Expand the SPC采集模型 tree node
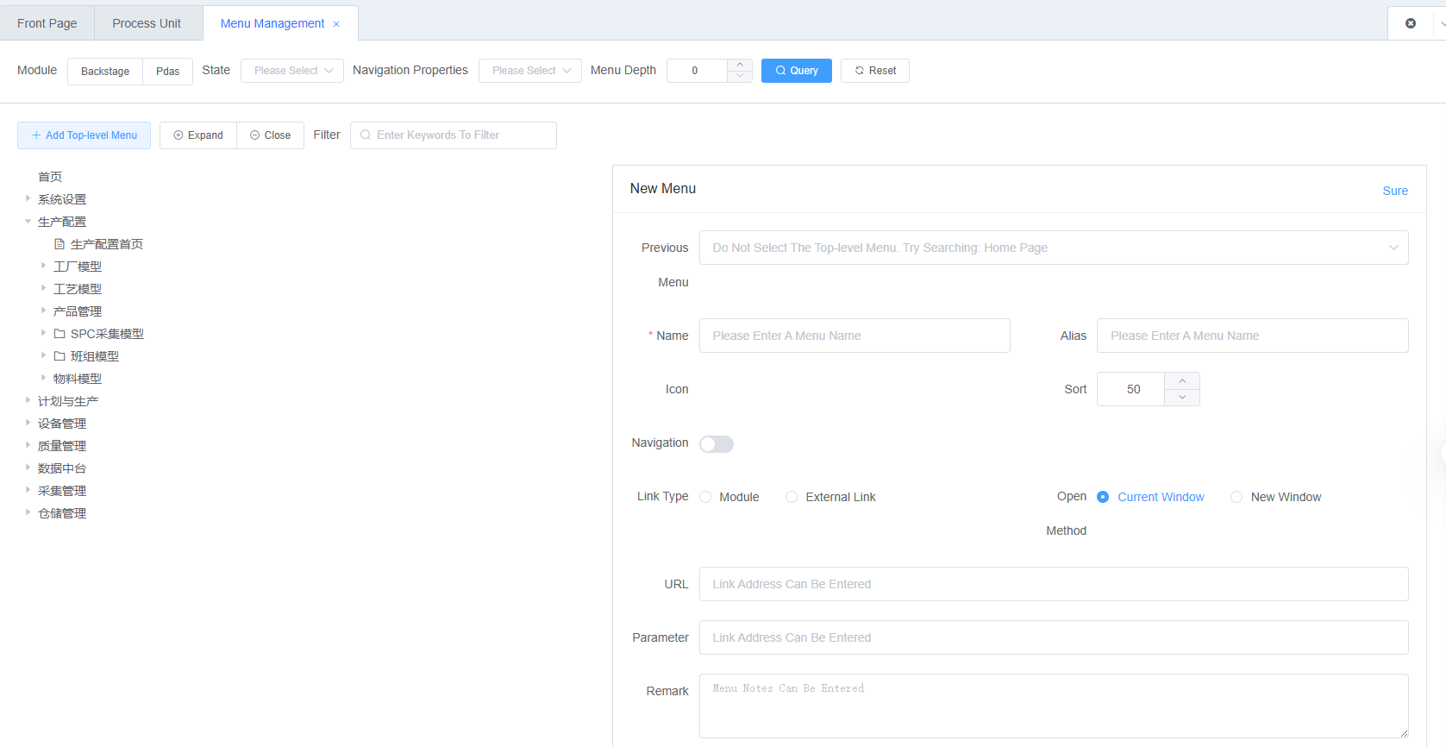This screenshot has height=747, width=1446. point(43,333)
